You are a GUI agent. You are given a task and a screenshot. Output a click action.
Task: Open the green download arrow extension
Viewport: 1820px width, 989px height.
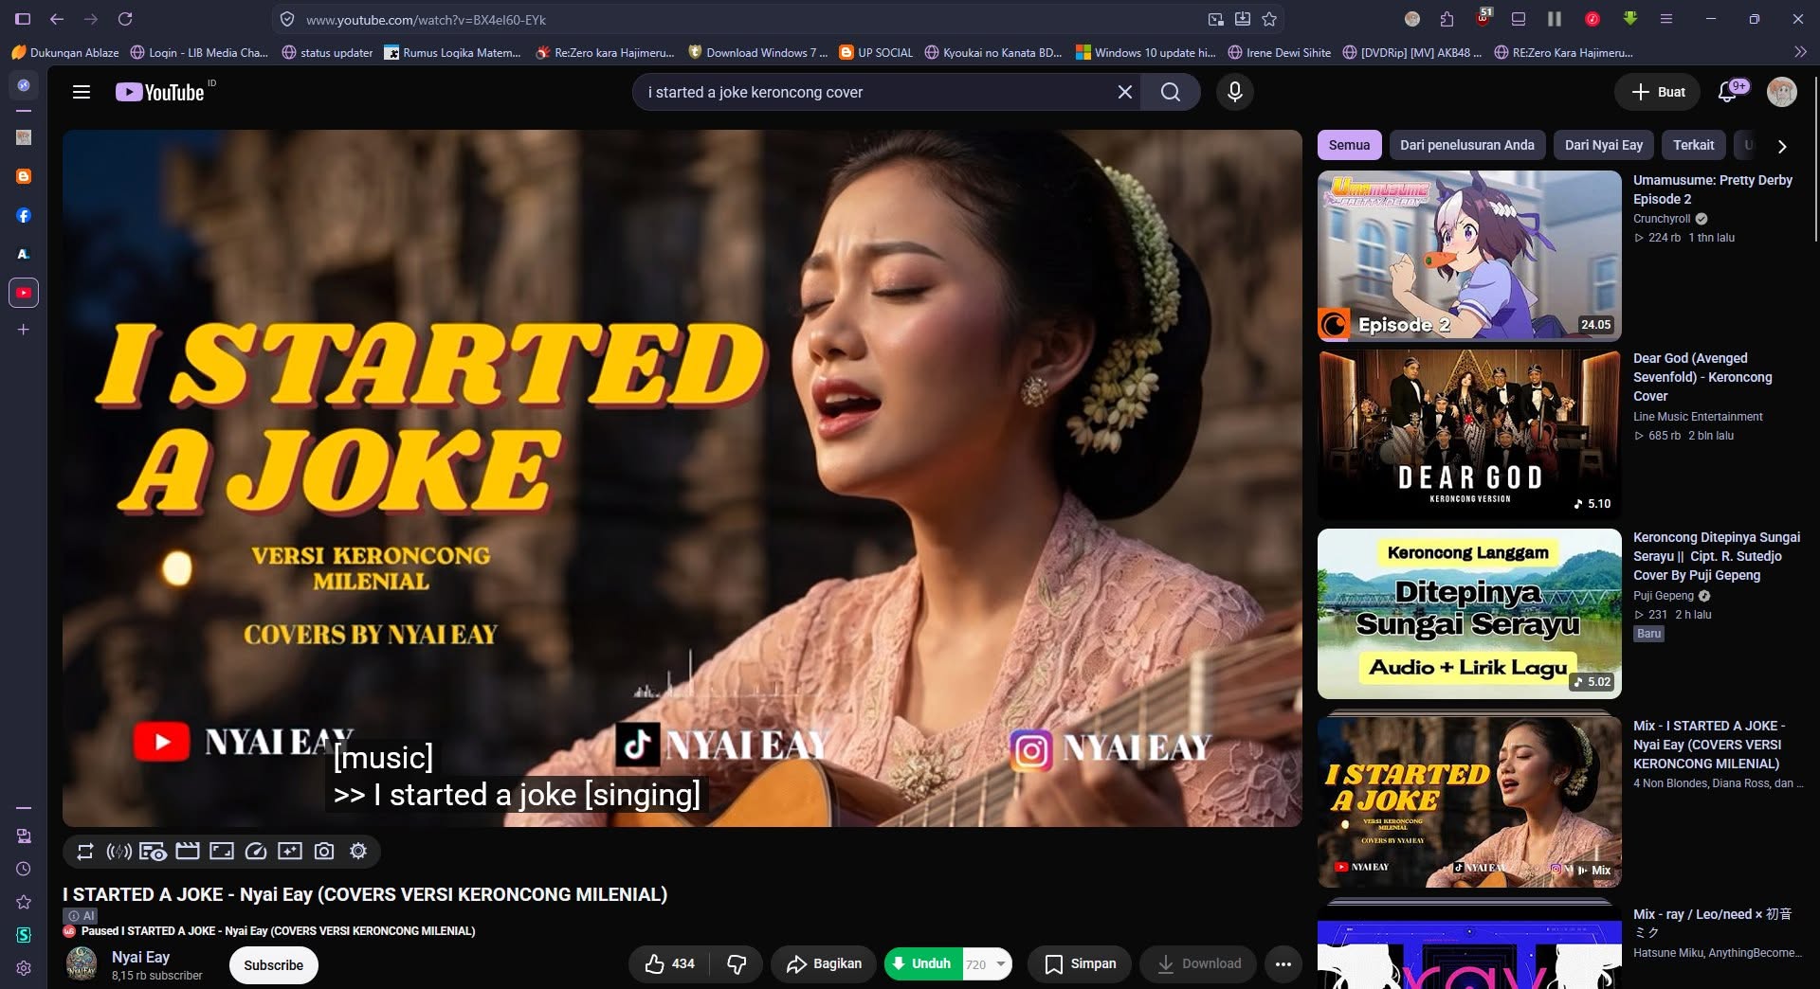pos(1630,19)
